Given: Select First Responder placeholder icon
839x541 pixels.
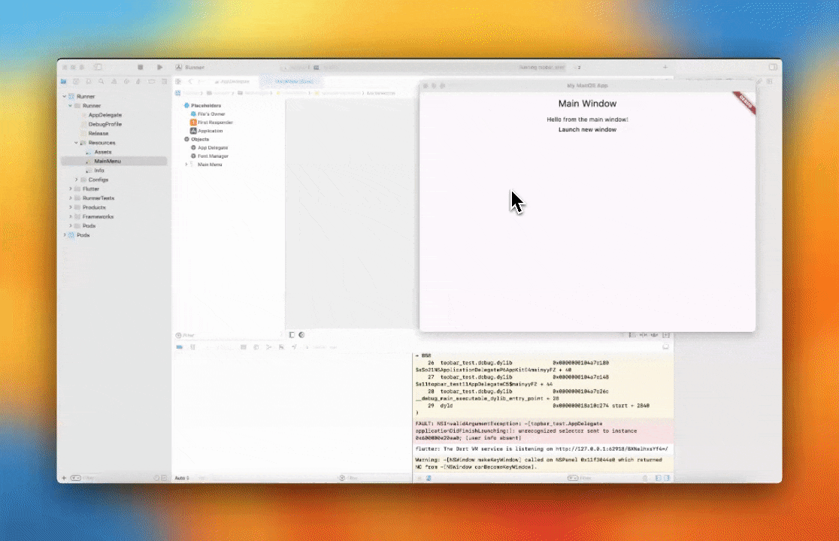Looking at the screenshot, I should pyautogui.click(x=193, y=122).
